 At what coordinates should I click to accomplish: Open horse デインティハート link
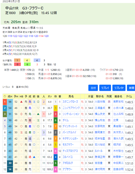70,126
